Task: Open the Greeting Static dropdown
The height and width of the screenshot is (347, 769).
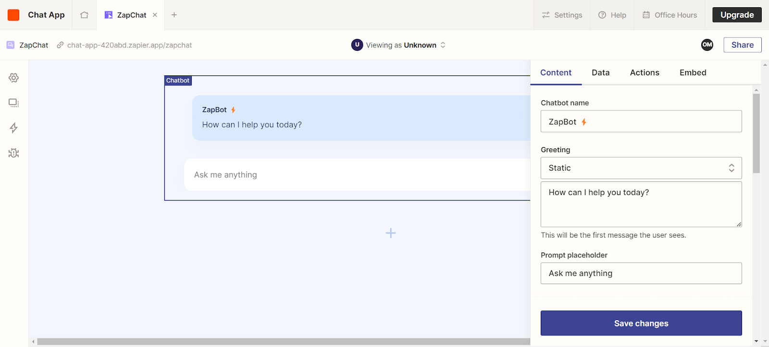Action: tap(641, 168)
